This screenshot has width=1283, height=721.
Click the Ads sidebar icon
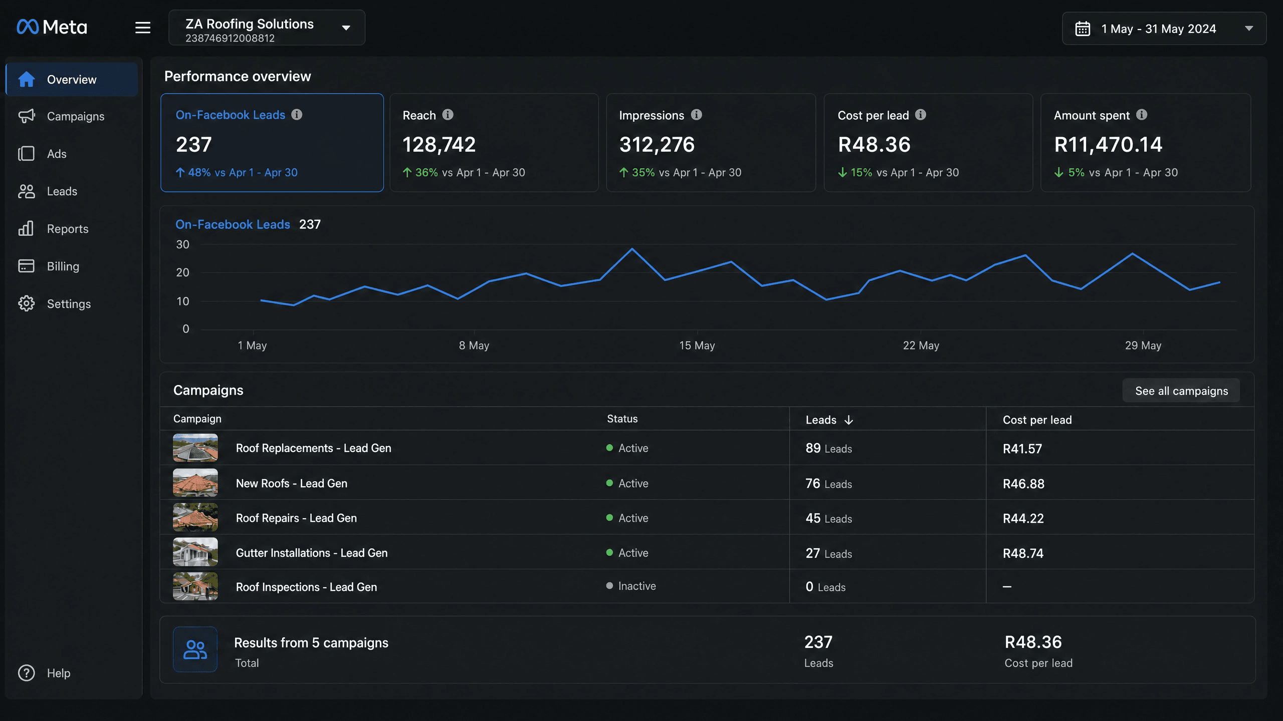click(26, 154)
